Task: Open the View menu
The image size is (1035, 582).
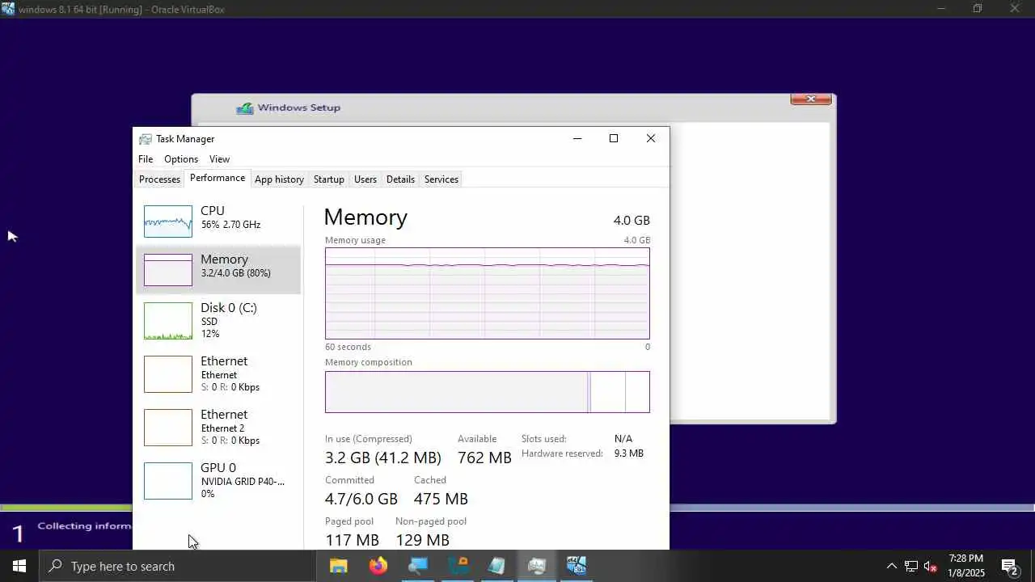Action: click(x=219, y=159)
